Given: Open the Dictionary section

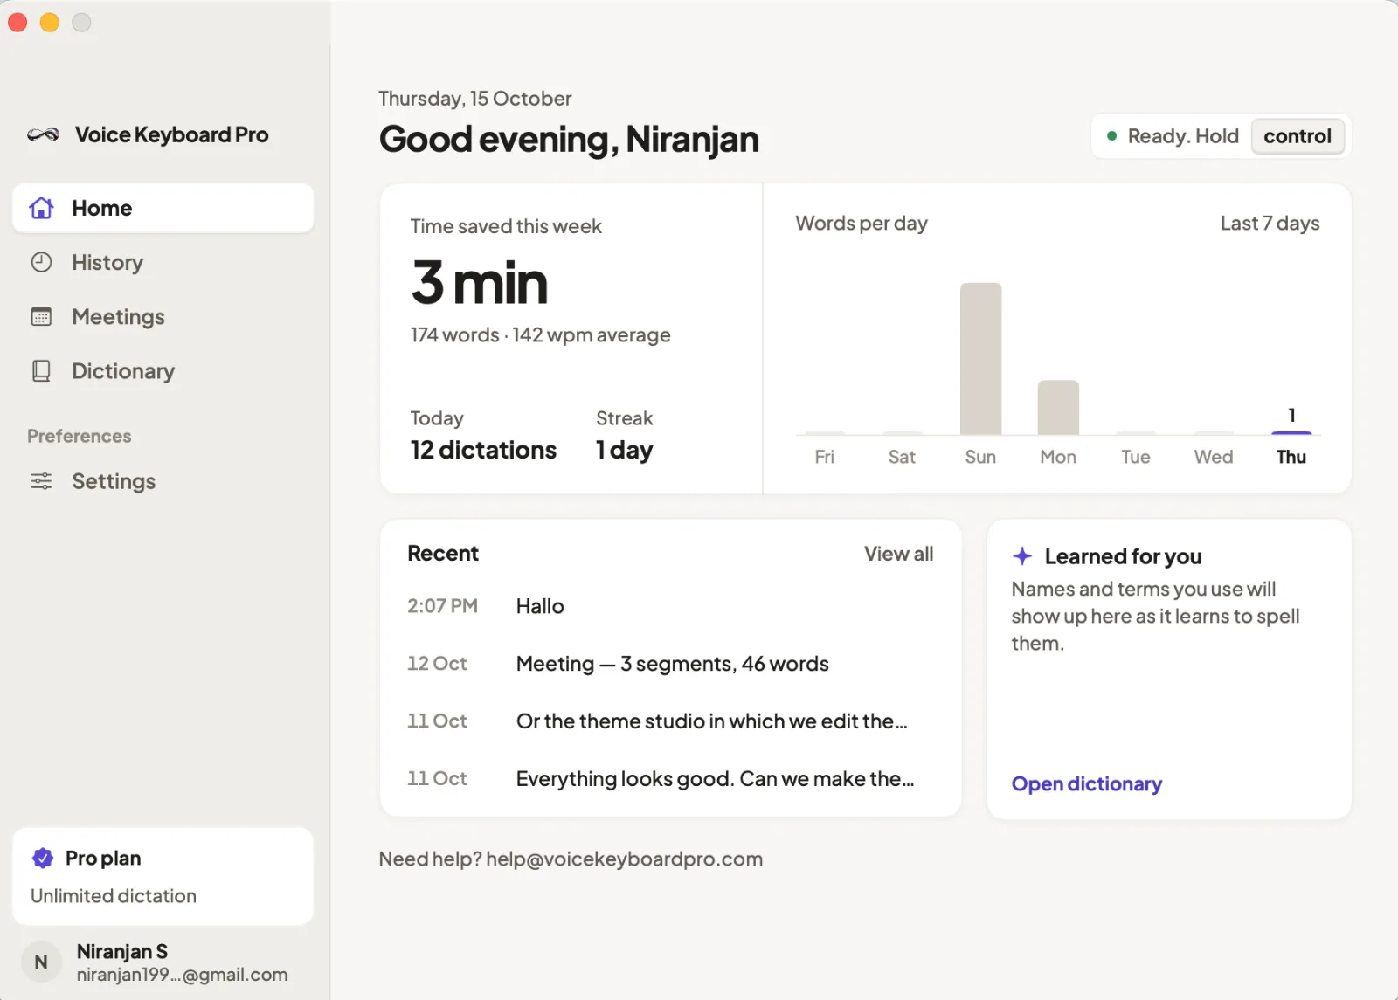Looking at the screenshot, I should click(x=163, y=371).
